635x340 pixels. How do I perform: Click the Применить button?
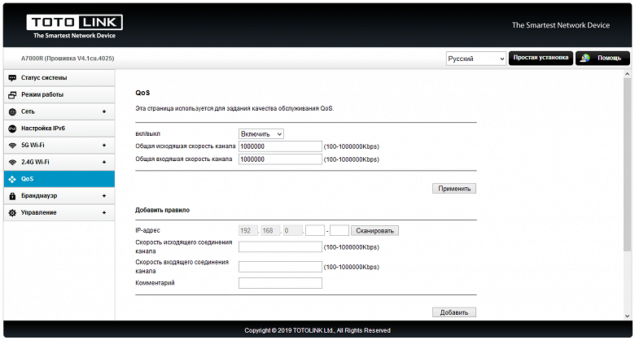click(x=454, y=189)
